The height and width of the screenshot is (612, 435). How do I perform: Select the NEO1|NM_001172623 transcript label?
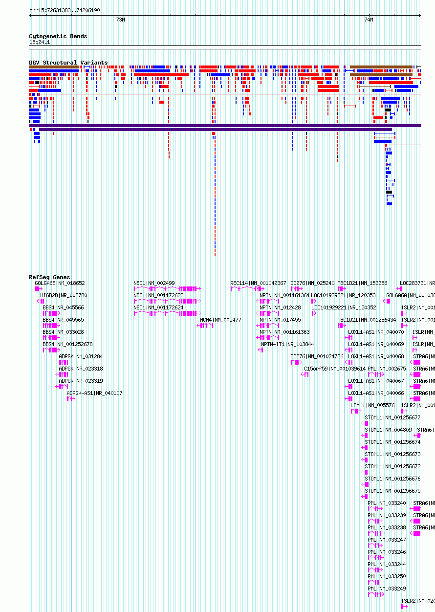pyautogui.click(x=158, y=295)
